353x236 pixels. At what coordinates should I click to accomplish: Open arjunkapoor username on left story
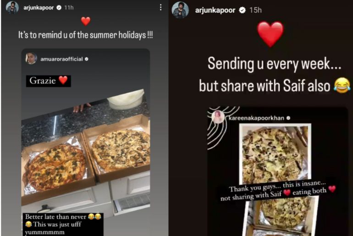tap(39, 8)
